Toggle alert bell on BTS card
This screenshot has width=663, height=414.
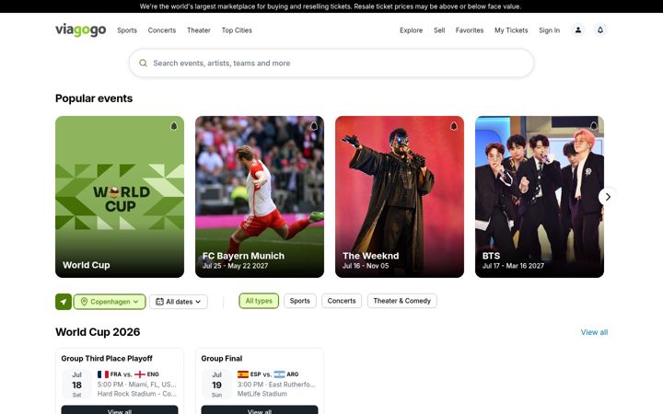click(x=594, y=126)
